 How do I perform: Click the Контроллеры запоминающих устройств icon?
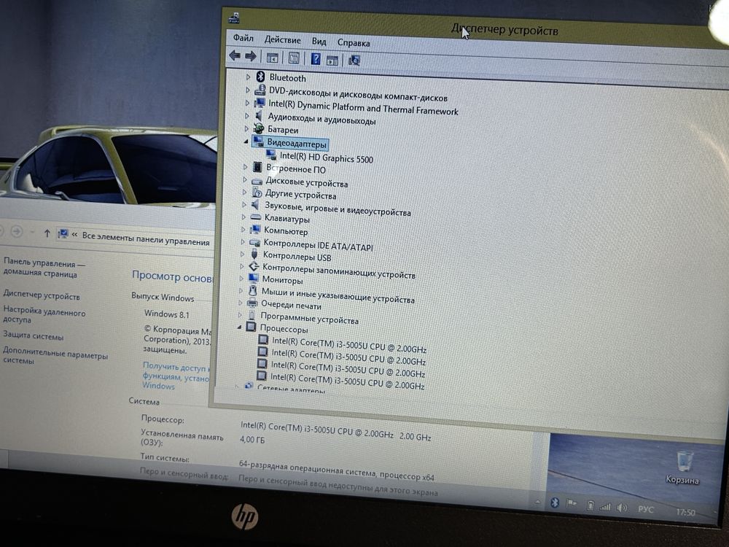click(254, 266)
